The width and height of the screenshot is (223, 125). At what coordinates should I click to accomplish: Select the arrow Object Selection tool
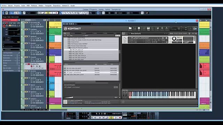(61, 13)
